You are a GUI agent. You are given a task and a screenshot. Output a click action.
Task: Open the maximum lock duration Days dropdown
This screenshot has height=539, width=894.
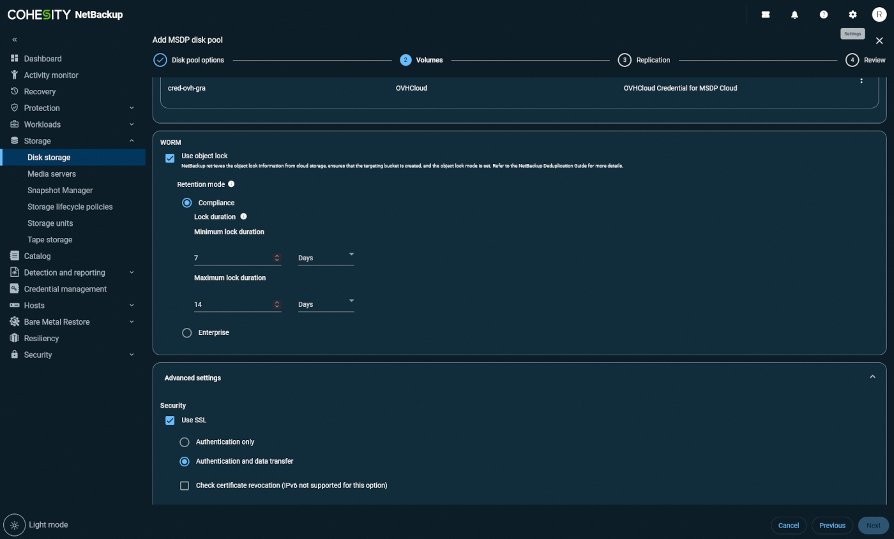[x=326, y=304]
